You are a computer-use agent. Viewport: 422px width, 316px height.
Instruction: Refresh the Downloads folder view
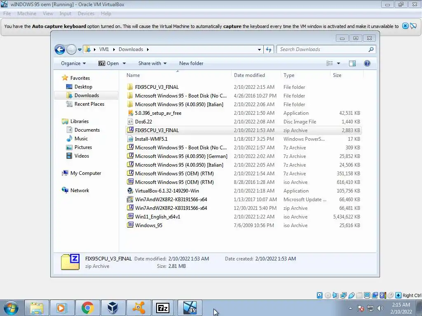point(269,49)
